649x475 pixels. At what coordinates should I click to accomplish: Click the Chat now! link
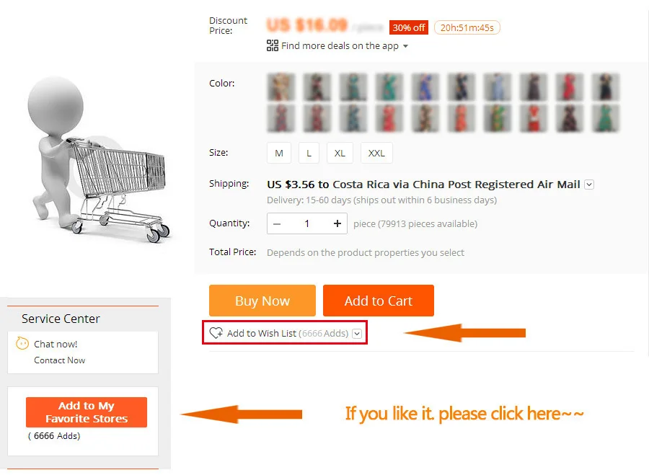pos(56,344)
